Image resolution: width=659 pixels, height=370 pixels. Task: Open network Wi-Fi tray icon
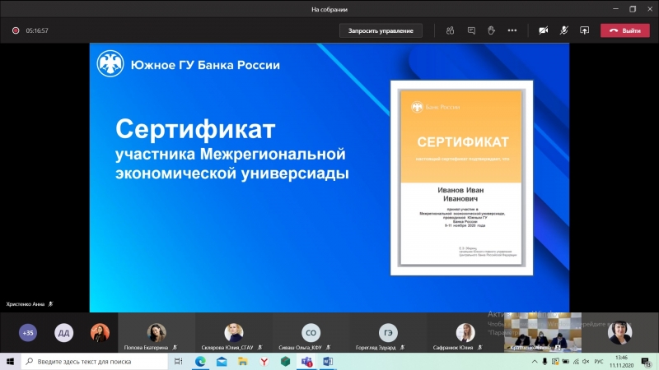[x=576, y=361]
